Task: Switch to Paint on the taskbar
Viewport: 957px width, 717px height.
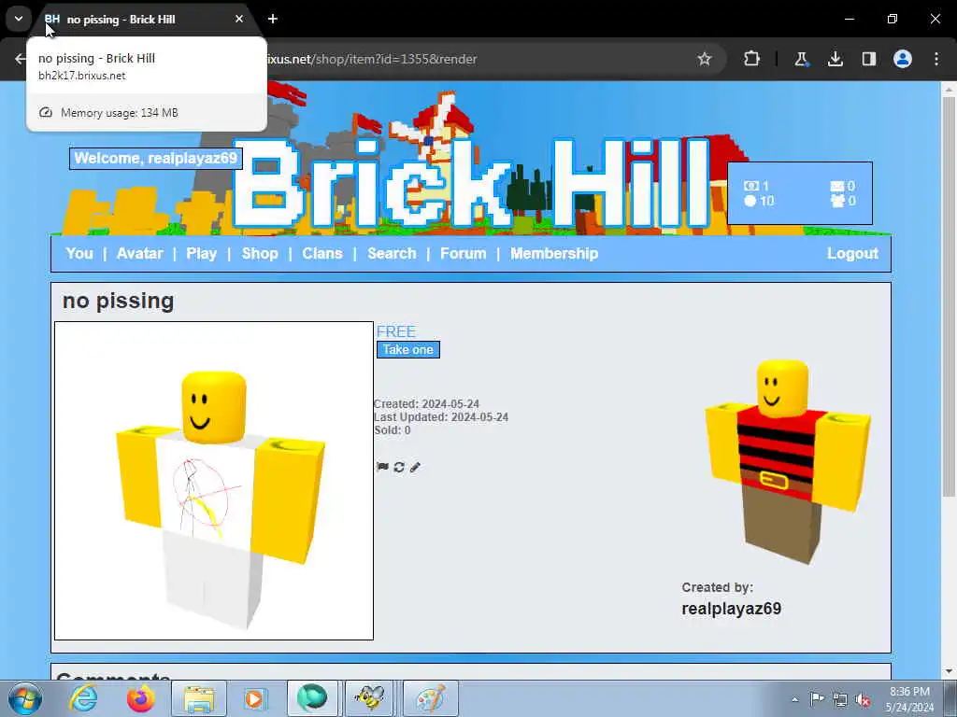Action: (430, 698)
